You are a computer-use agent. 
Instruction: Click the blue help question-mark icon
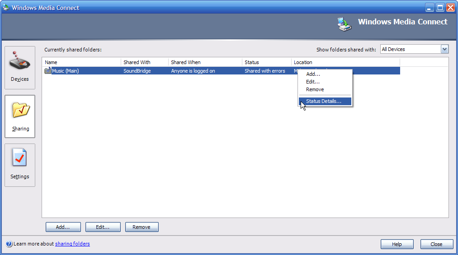(x=9, y=244)
